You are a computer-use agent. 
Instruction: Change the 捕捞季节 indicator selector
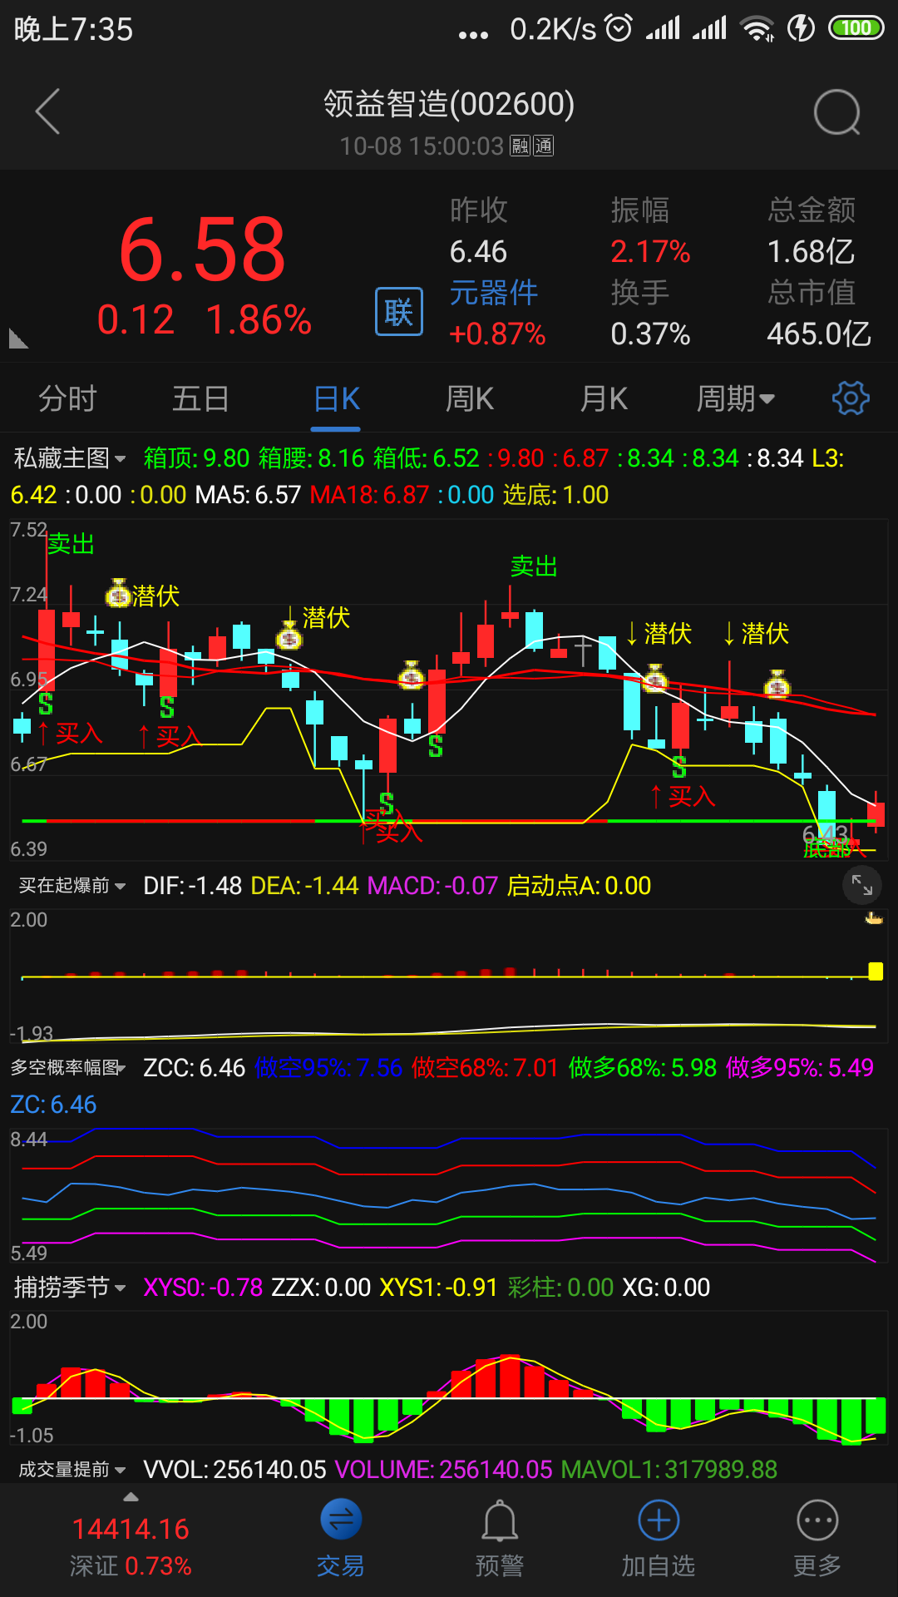[x=70, y=1288]
